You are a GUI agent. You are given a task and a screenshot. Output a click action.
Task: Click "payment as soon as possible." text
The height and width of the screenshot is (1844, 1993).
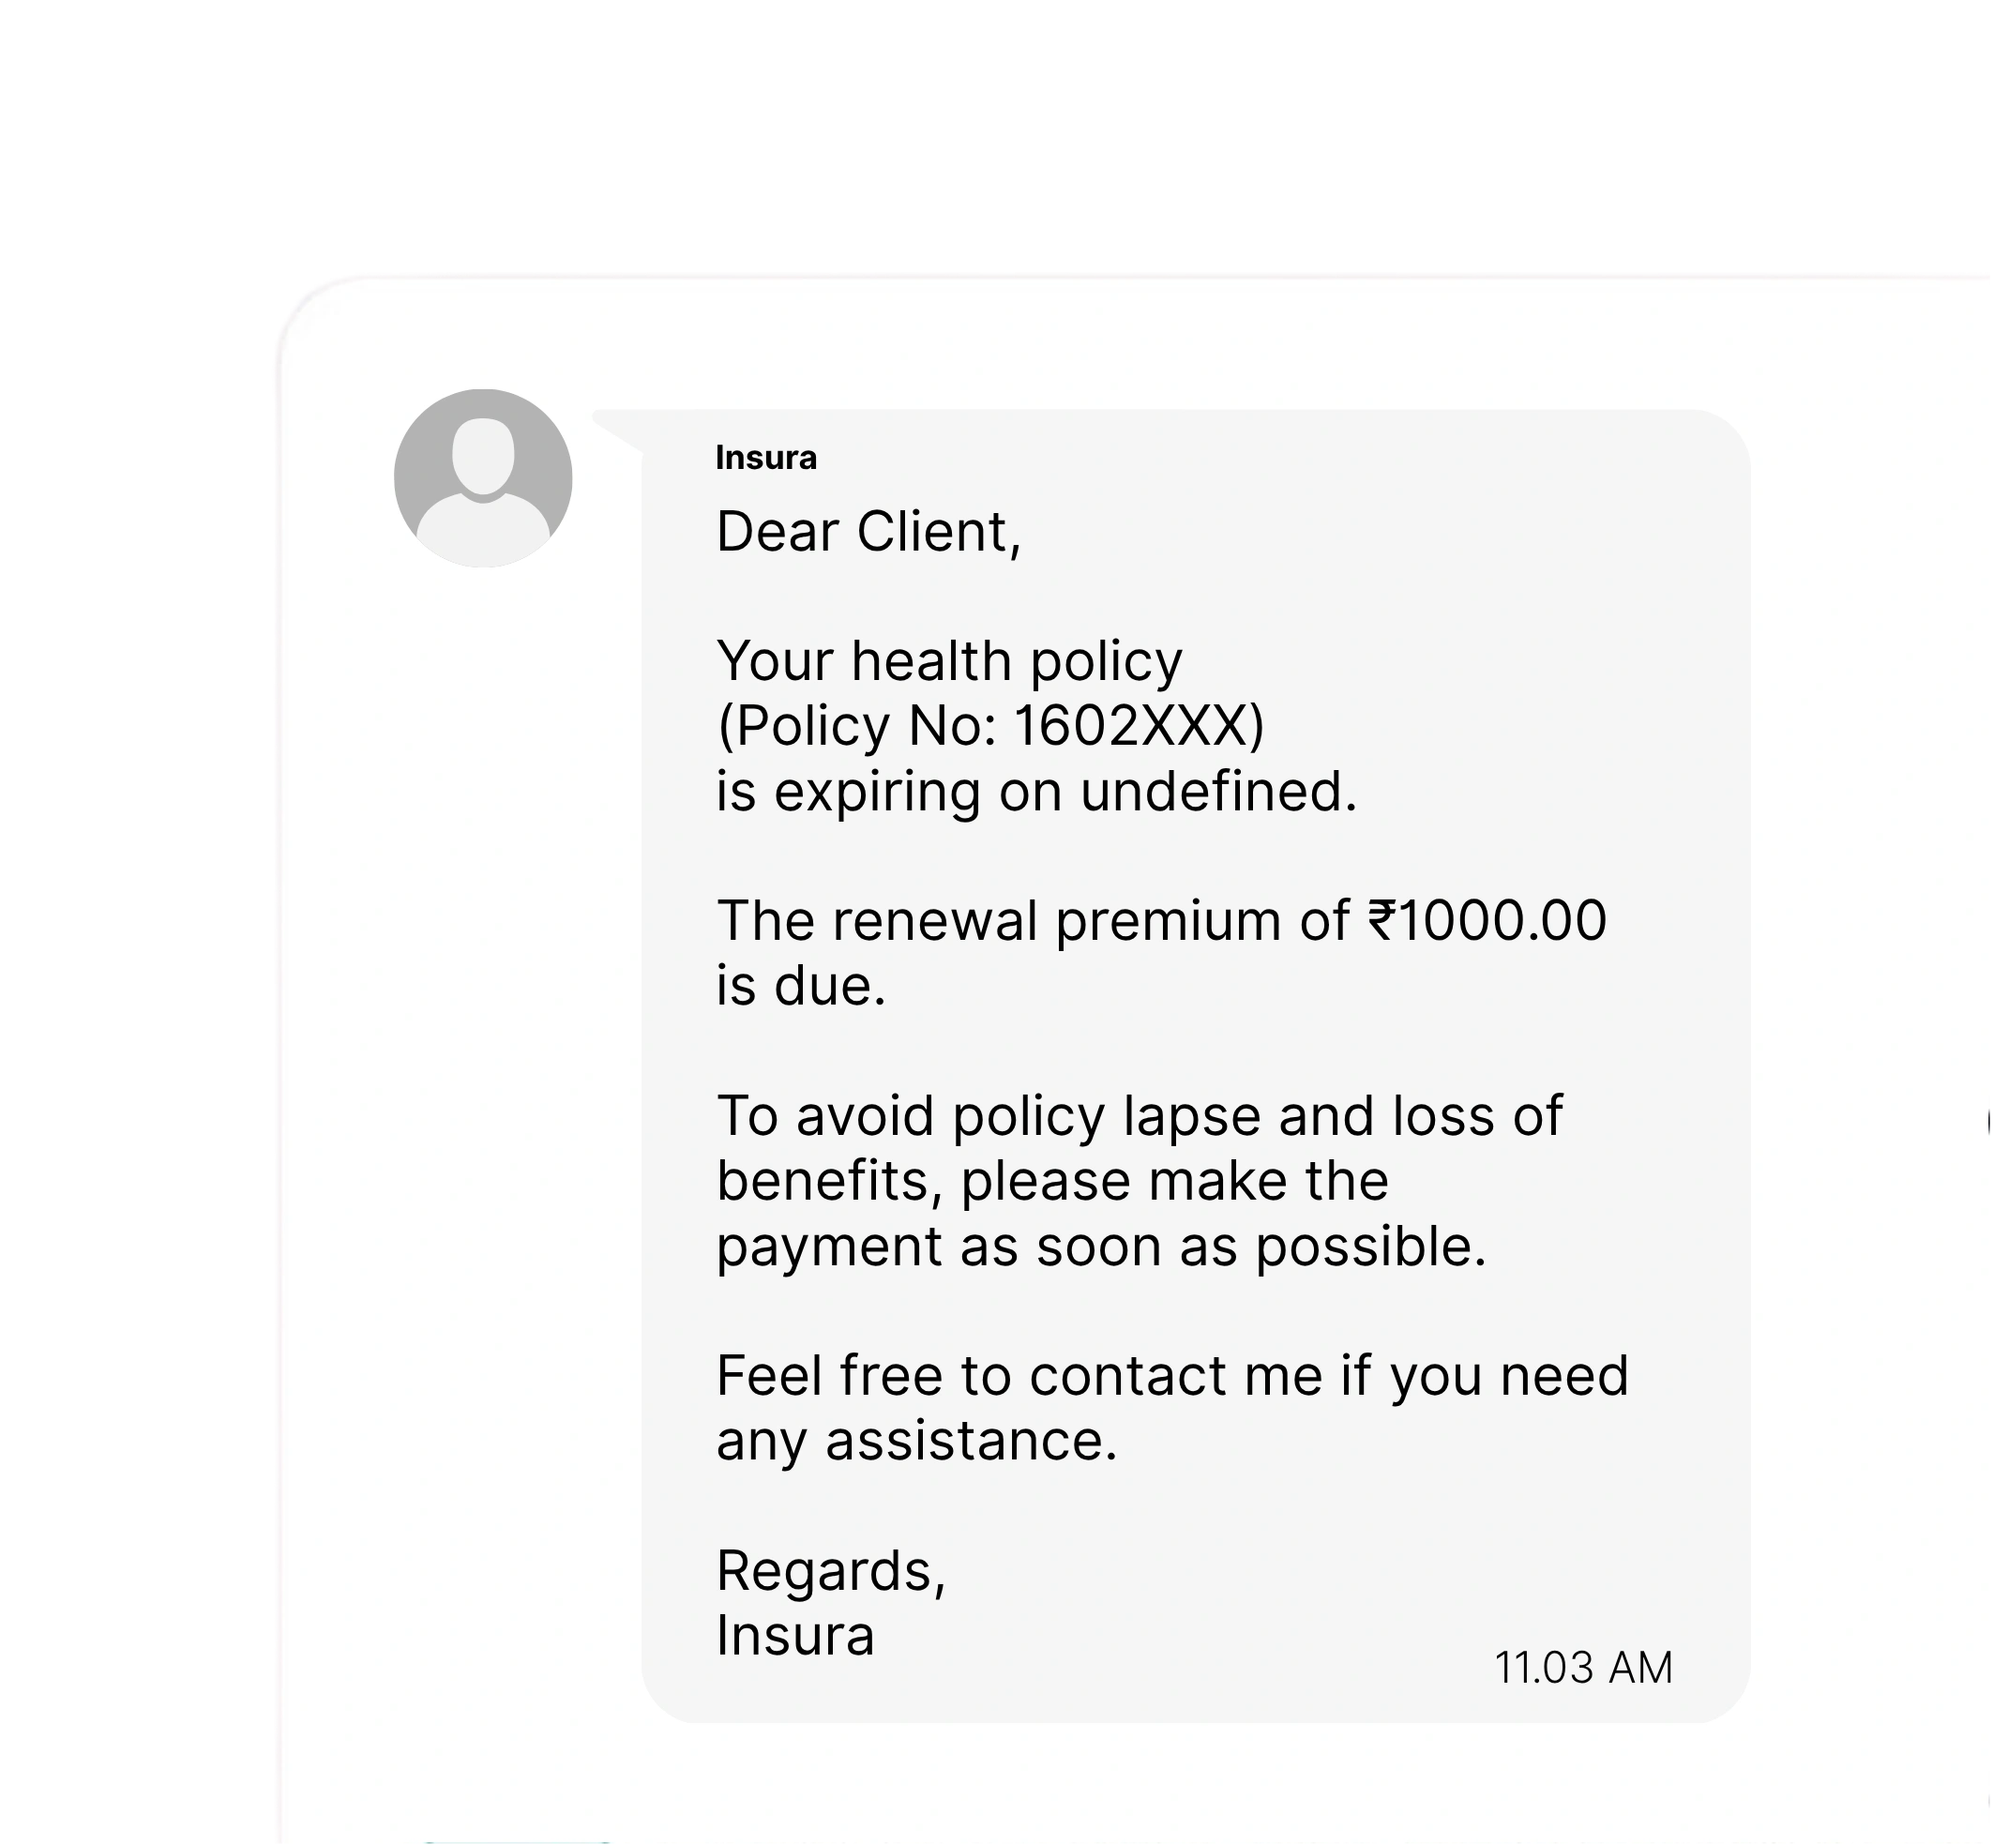(1101, 1247)
